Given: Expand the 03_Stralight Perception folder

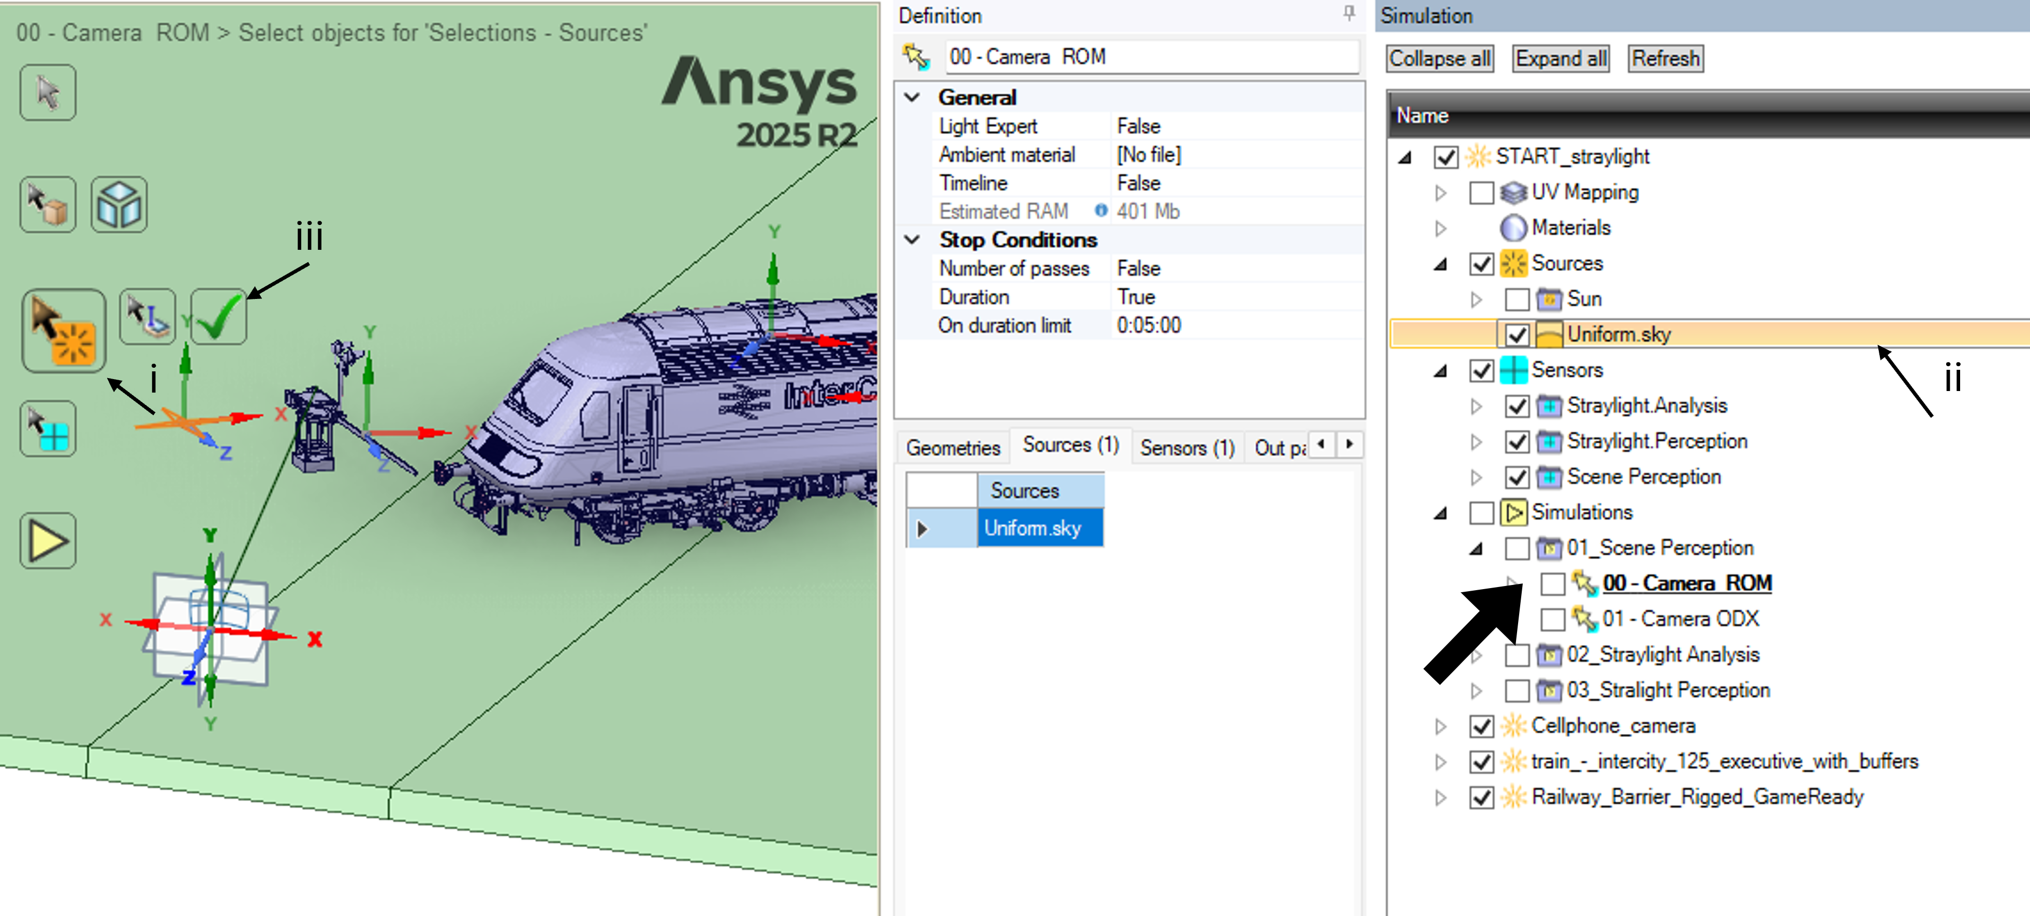Looking at the screenshot, I should 1476,690.
